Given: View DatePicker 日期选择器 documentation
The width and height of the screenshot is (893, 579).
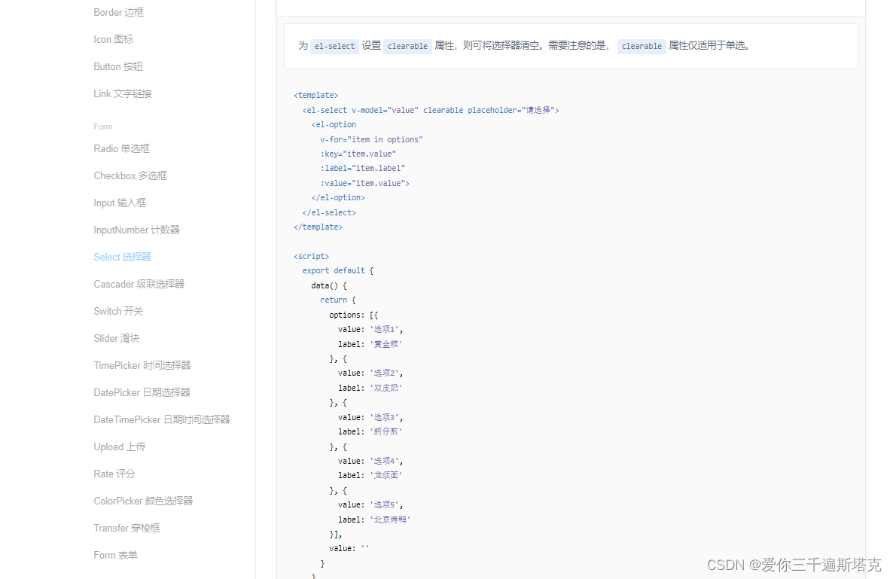Looking at the screenshot, I should (142, 392).
